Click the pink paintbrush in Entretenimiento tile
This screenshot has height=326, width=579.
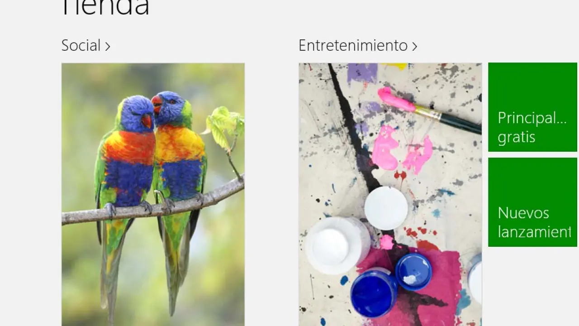pos(429,111)
